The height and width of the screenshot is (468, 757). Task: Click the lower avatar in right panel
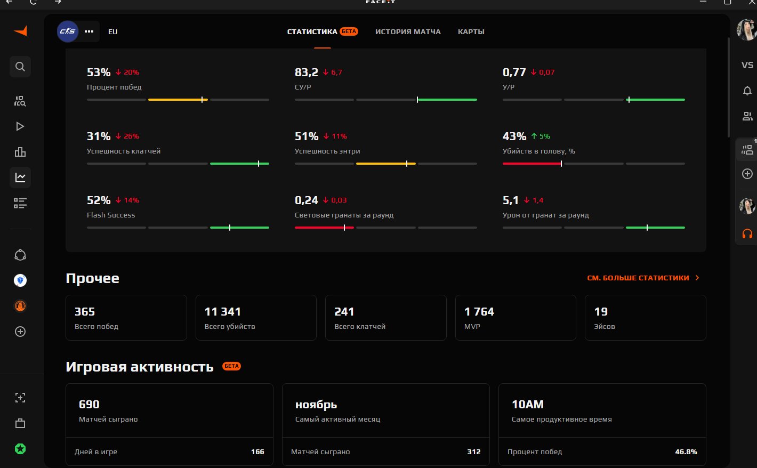click(x=747, y=206)
